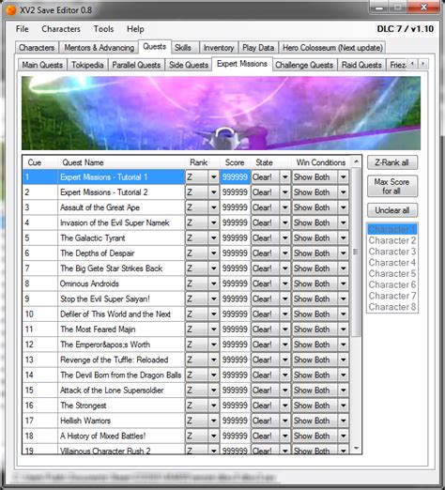Click the Max Score for all button
Image resolution: width=445 pixels, height=490 pixels.
[x=391, y=186]
